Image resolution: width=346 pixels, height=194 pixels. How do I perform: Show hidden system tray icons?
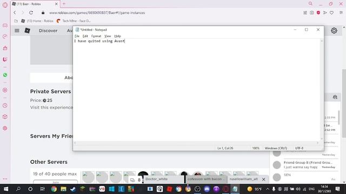pos(268,189)
